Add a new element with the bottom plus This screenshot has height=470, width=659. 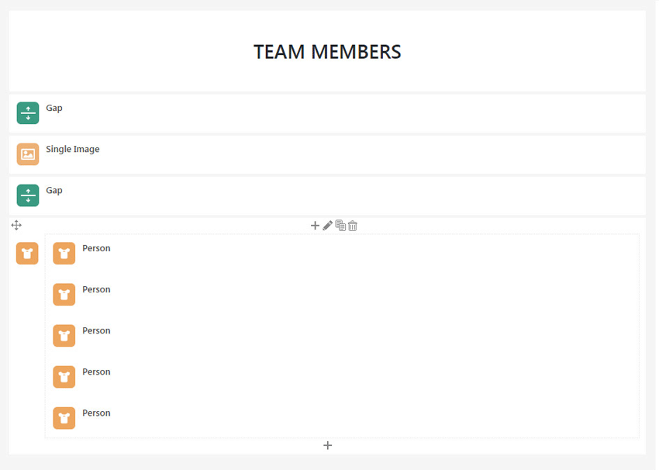327,445
